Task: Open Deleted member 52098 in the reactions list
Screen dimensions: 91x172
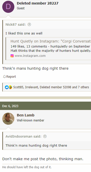Action: pos(56,87)
